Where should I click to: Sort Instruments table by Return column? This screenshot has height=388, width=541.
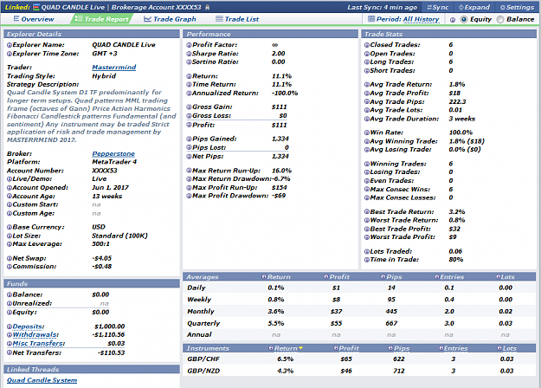(286, 348)
